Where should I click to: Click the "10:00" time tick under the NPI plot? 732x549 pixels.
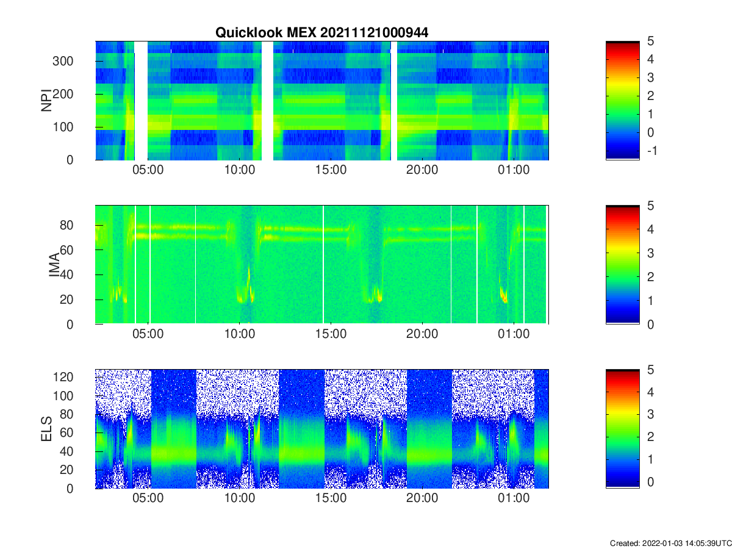pos(239,170)
